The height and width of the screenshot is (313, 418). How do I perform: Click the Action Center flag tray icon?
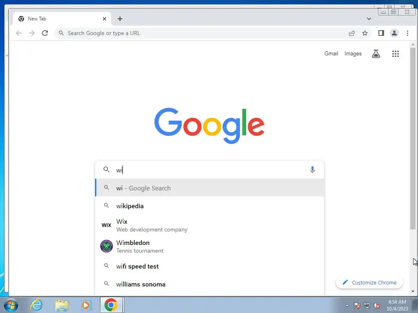coord(357,305)
